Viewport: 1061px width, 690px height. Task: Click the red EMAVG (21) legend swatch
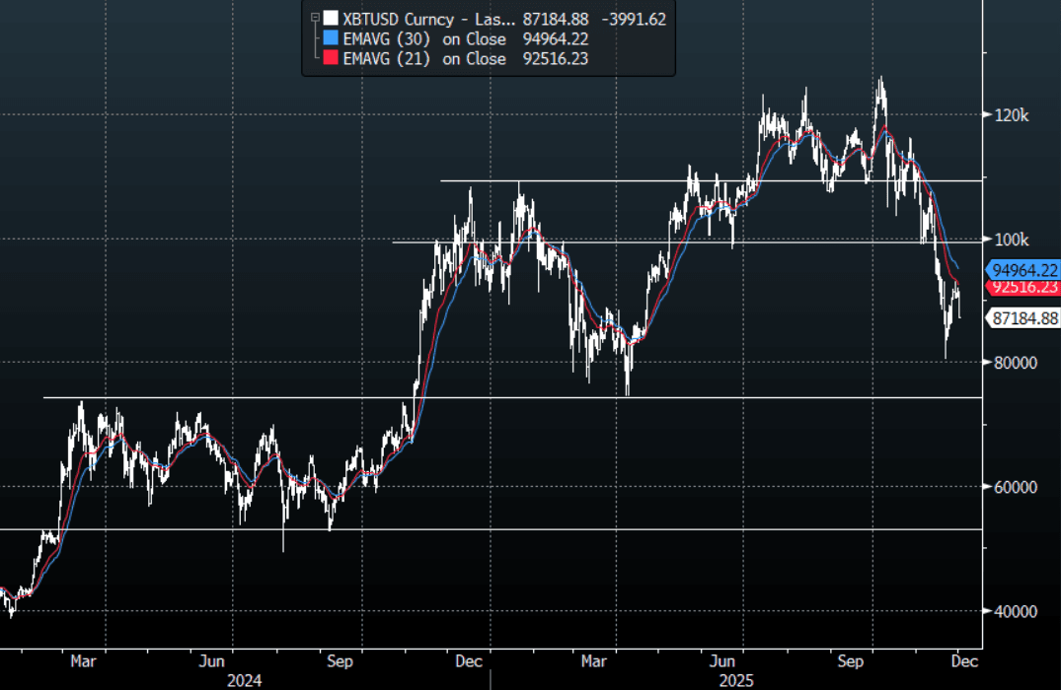coord(331,58)
